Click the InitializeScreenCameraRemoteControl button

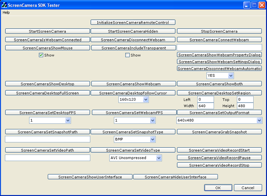pos(133,22)
